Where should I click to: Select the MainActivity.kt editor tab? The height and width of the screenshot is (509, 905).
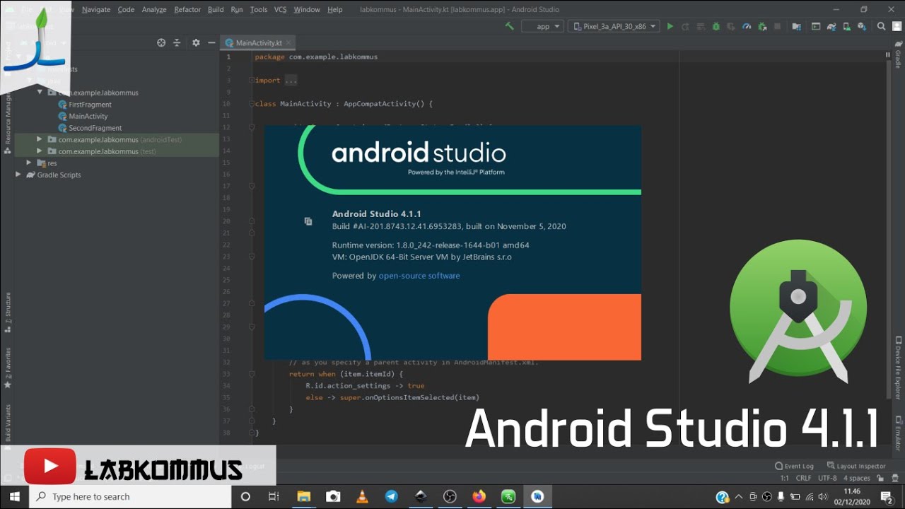[259, 43]
